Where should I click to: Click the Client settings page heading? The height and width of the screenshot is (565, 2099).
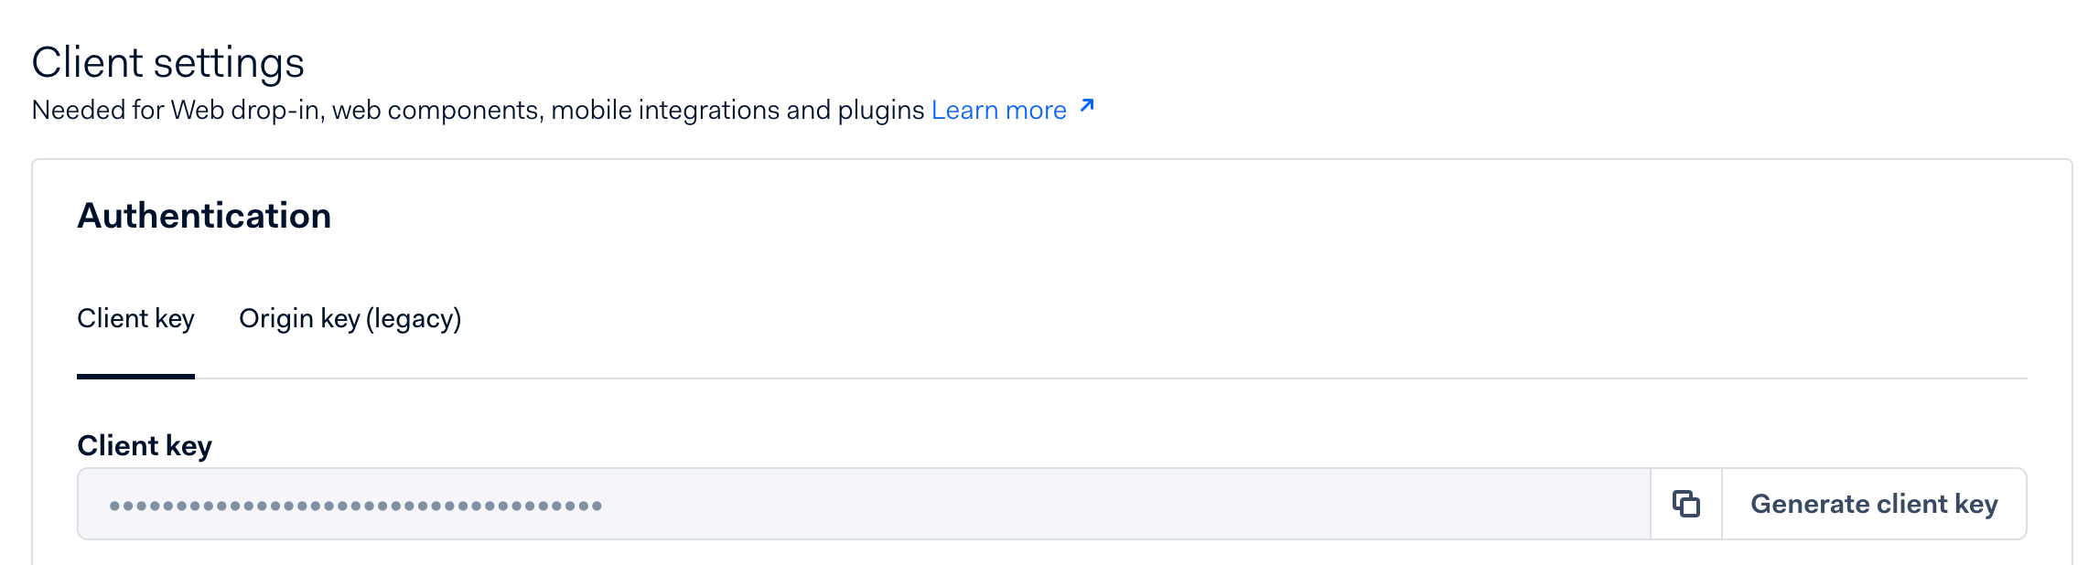coord(167,63)
